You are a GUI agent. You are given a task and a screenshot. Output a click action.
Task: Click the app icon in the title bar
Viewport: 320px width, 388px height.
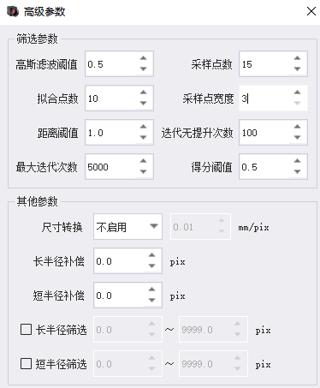13,11
